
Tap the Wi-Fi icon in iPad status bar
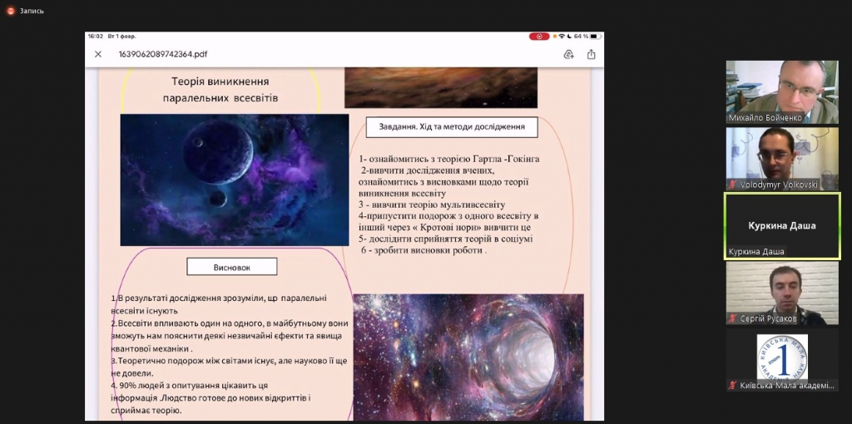click(562, 37)
